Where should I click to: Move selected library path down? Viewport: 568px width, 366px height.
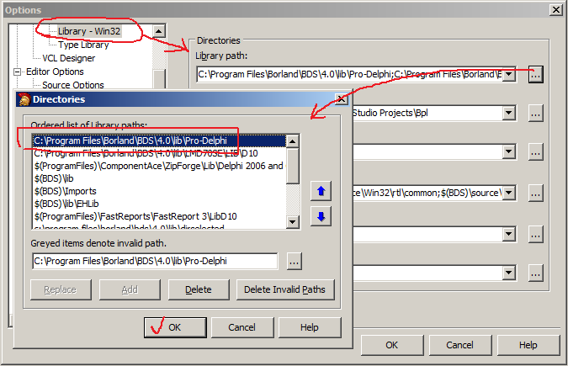point(321,217)
